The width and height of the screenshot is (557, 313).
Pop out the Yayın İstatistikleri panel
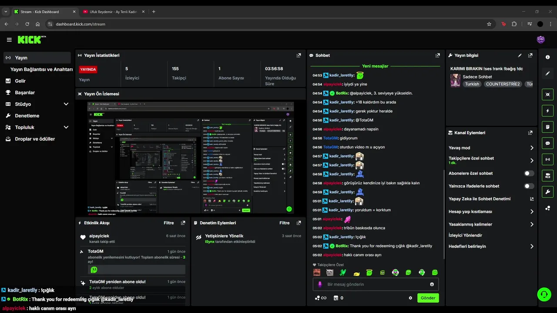pyautogui.click(x=299, y=55)
